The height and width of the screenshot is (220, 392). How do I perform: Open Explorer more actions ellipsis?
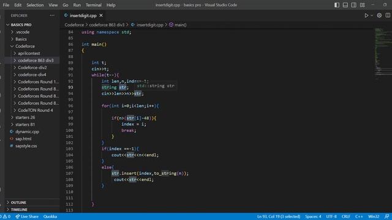[52, 15]
